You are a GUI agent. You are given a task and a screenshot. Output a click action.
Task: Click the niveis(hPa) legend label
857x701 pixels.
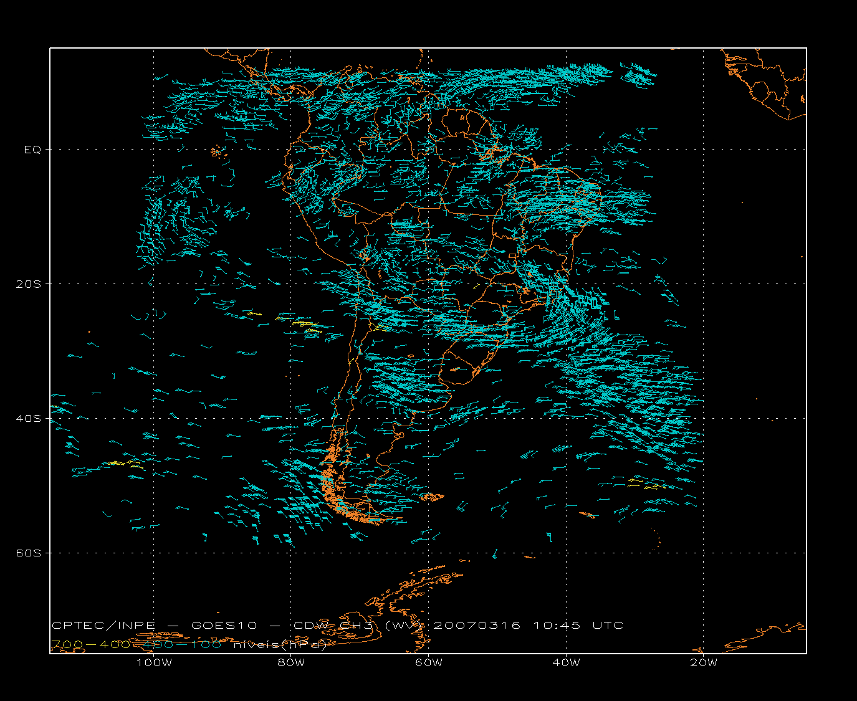280,644
